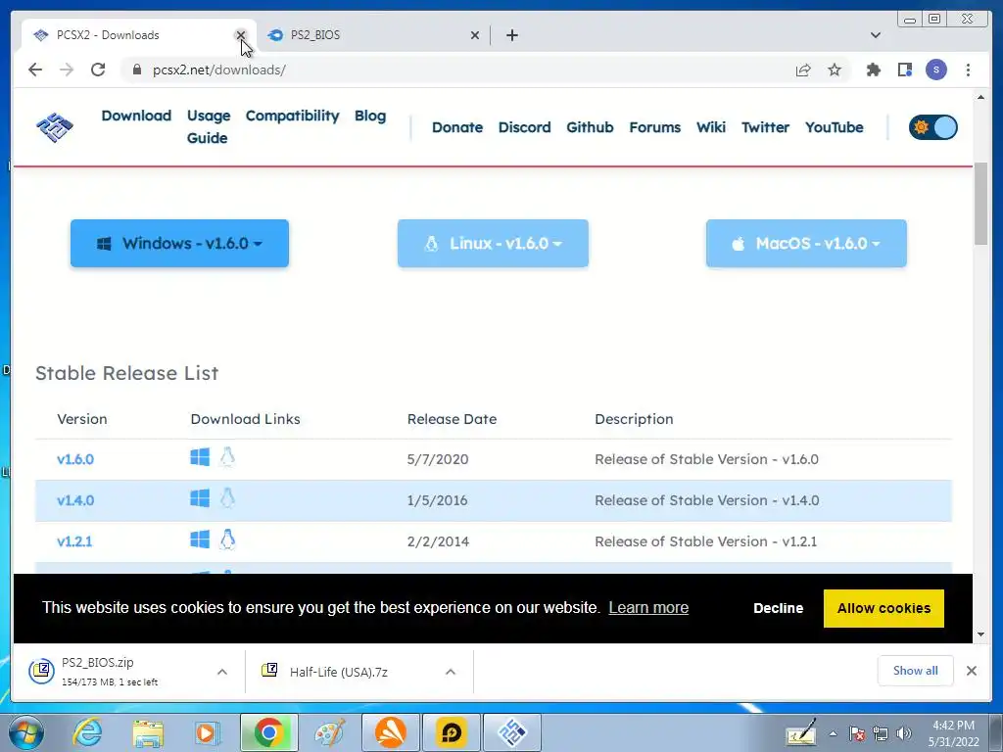Open new browser tab
Image resolution: width=1003 pixels, height=752 pixels.
point(511,35)
